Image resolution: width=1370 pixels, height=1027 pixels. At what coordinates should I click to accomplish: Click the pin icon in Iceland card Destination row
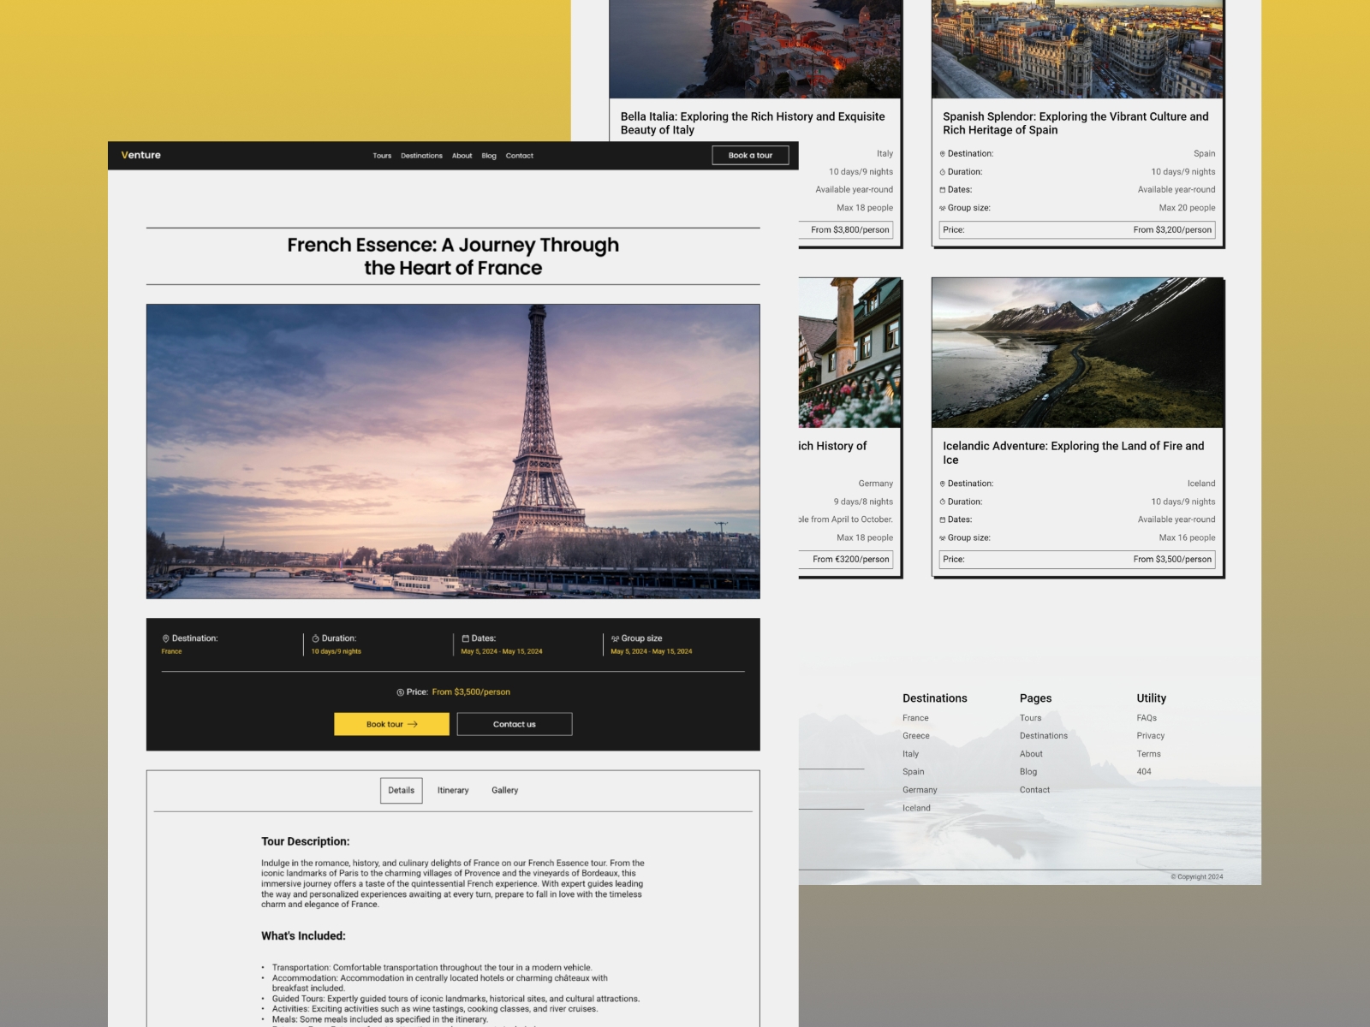coord(943,484)
